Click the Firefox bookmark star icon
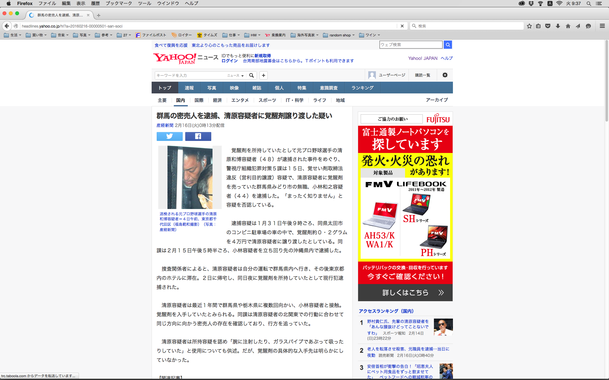 [x=529, y=26]
